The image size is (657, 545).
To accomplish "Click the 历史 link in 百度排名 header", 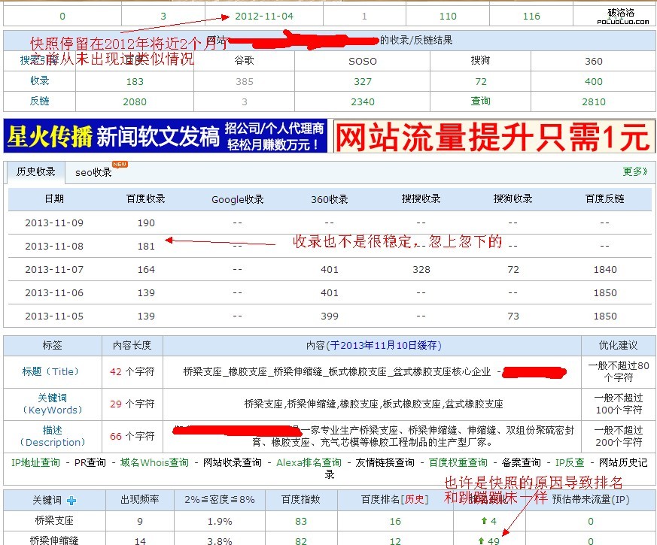I will (413, 500).
